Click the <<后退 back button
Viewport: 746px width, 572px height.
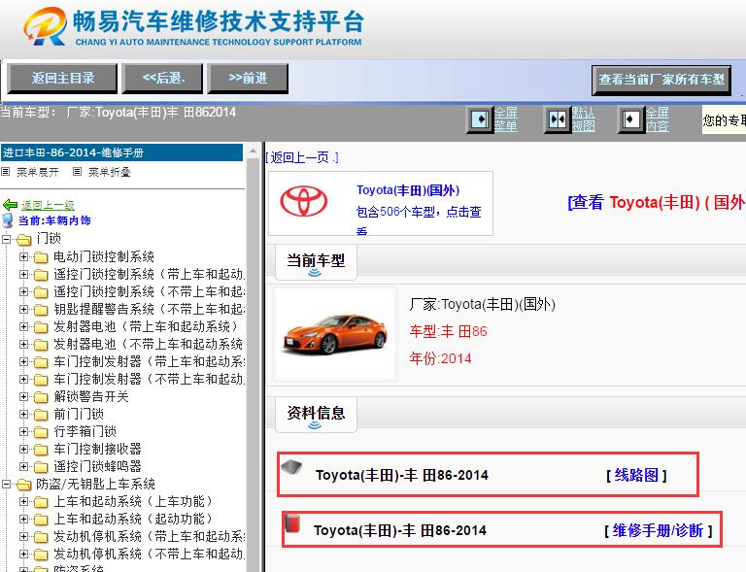click(x=163, y=79)
